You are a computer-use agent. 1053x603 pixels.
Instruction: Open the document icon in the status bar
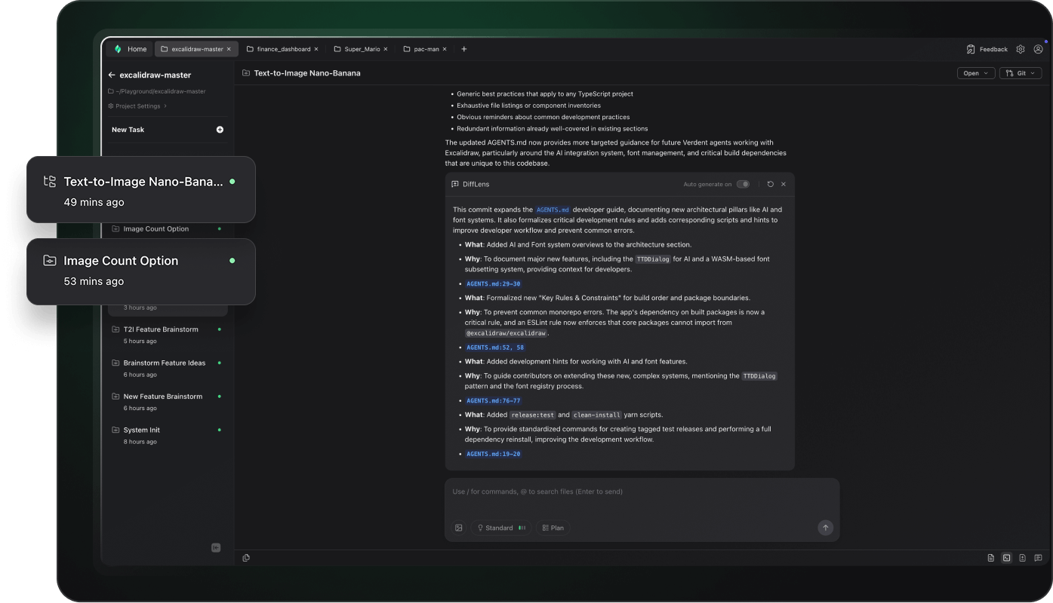click(991, 558)
